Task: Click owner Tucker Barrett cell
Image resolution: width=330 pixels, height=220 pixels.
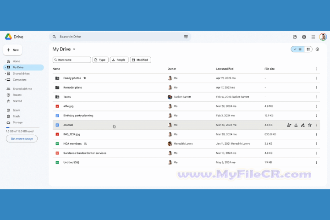Action: point(179,97)
